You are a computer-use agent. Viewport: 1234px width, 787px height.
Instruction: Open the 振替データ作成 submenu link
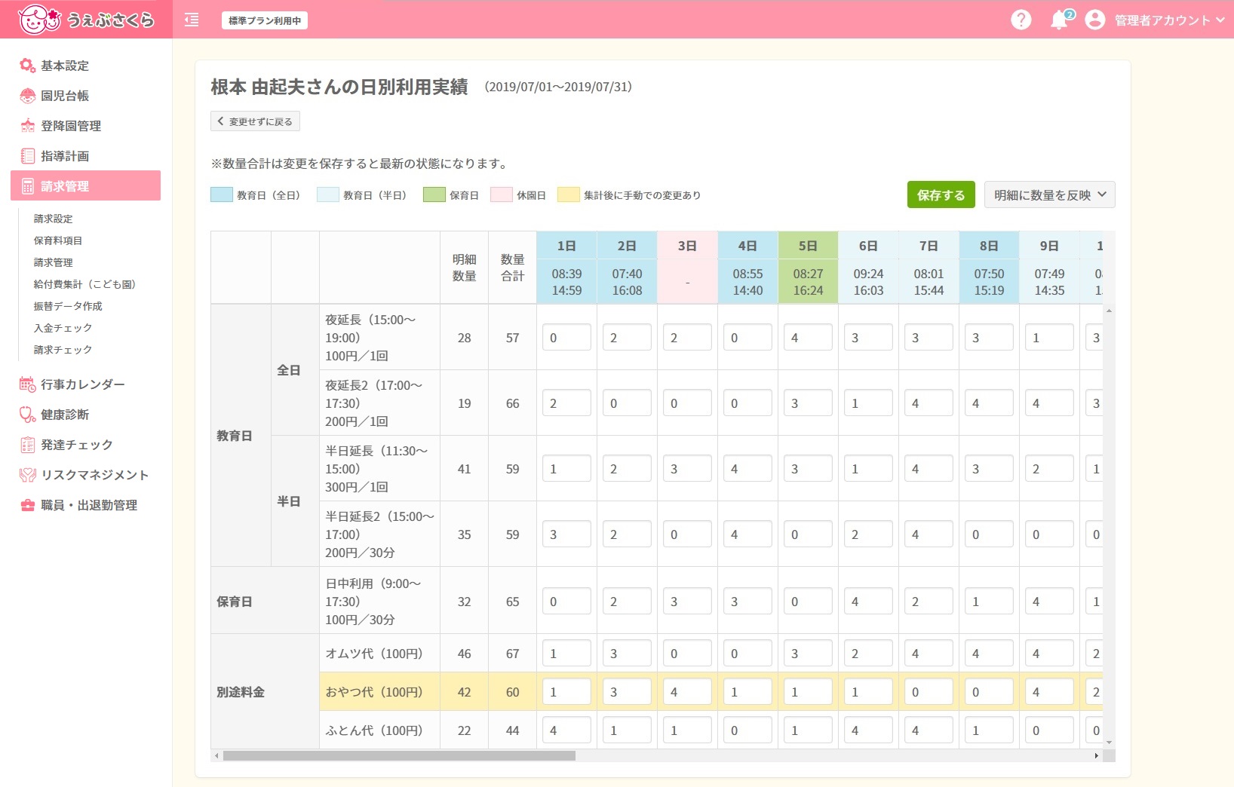68,306
